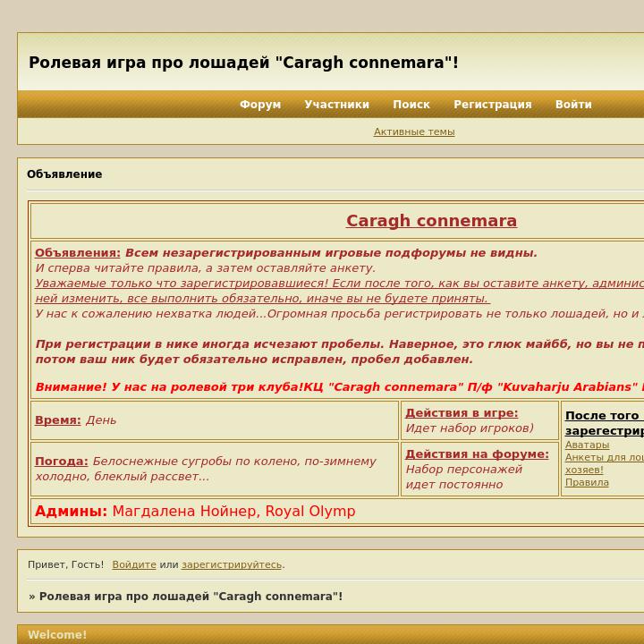Screen dimensions: 644x644
Task: Go to Поиск in the navigation bar
Action: pyautogui.click(x=411, y=105)
